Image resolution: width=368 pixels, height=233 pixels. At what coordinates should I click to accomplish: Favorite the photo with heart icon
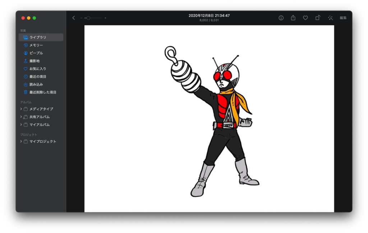coord(305,18)
